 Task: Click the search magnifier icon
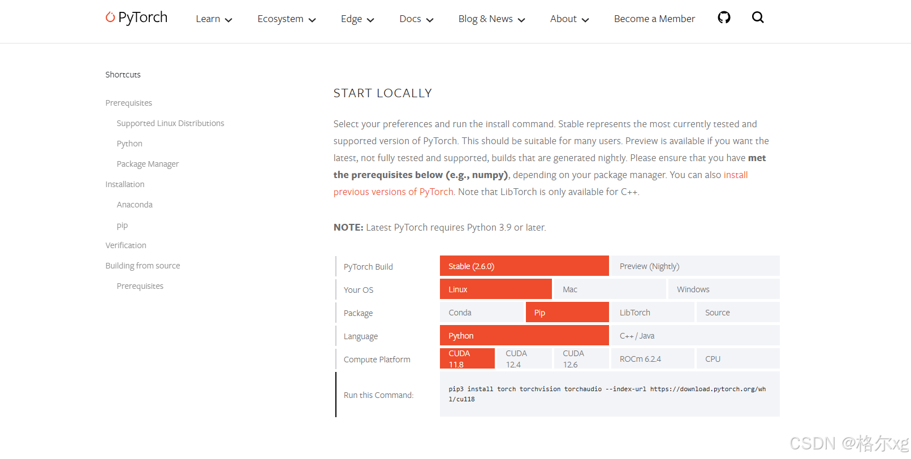coord(758,18)
